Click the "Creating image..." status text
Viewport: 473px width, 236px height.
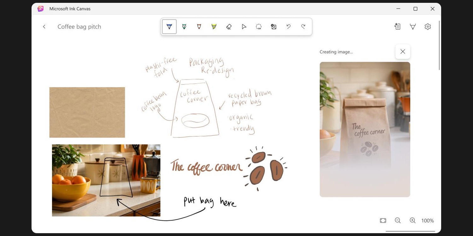[x=336, y=52]
